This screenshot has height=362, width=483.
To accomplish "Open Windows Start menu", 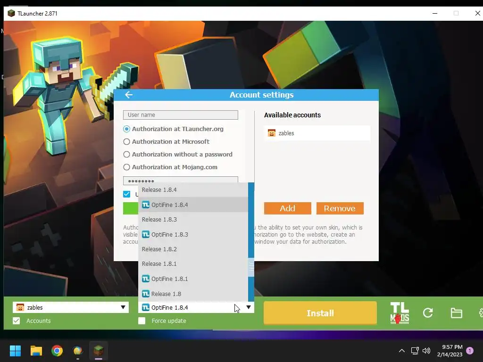I will pyautogui.click(x=15, y=351).
